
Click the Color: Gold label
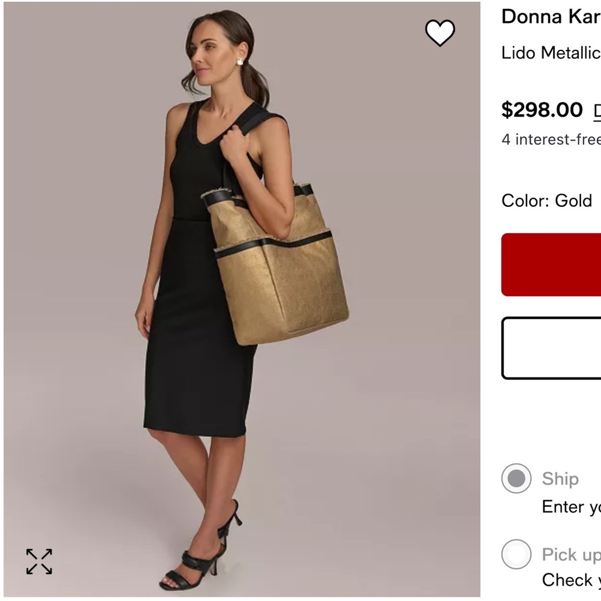(546, 201)
